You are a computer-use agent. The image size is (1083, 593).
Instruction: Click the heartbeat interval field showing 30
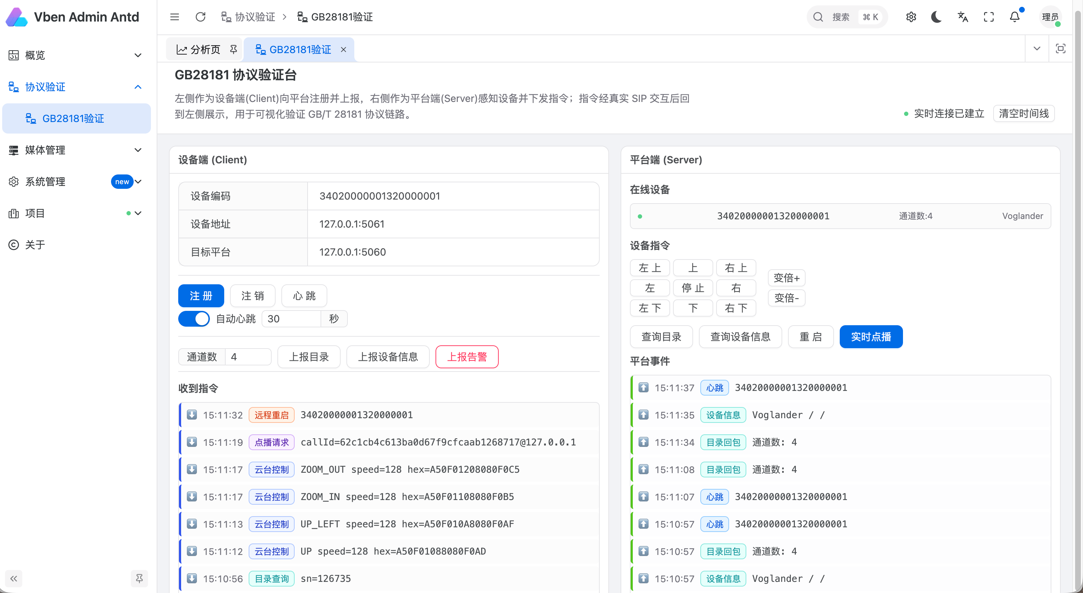point(291,319)
